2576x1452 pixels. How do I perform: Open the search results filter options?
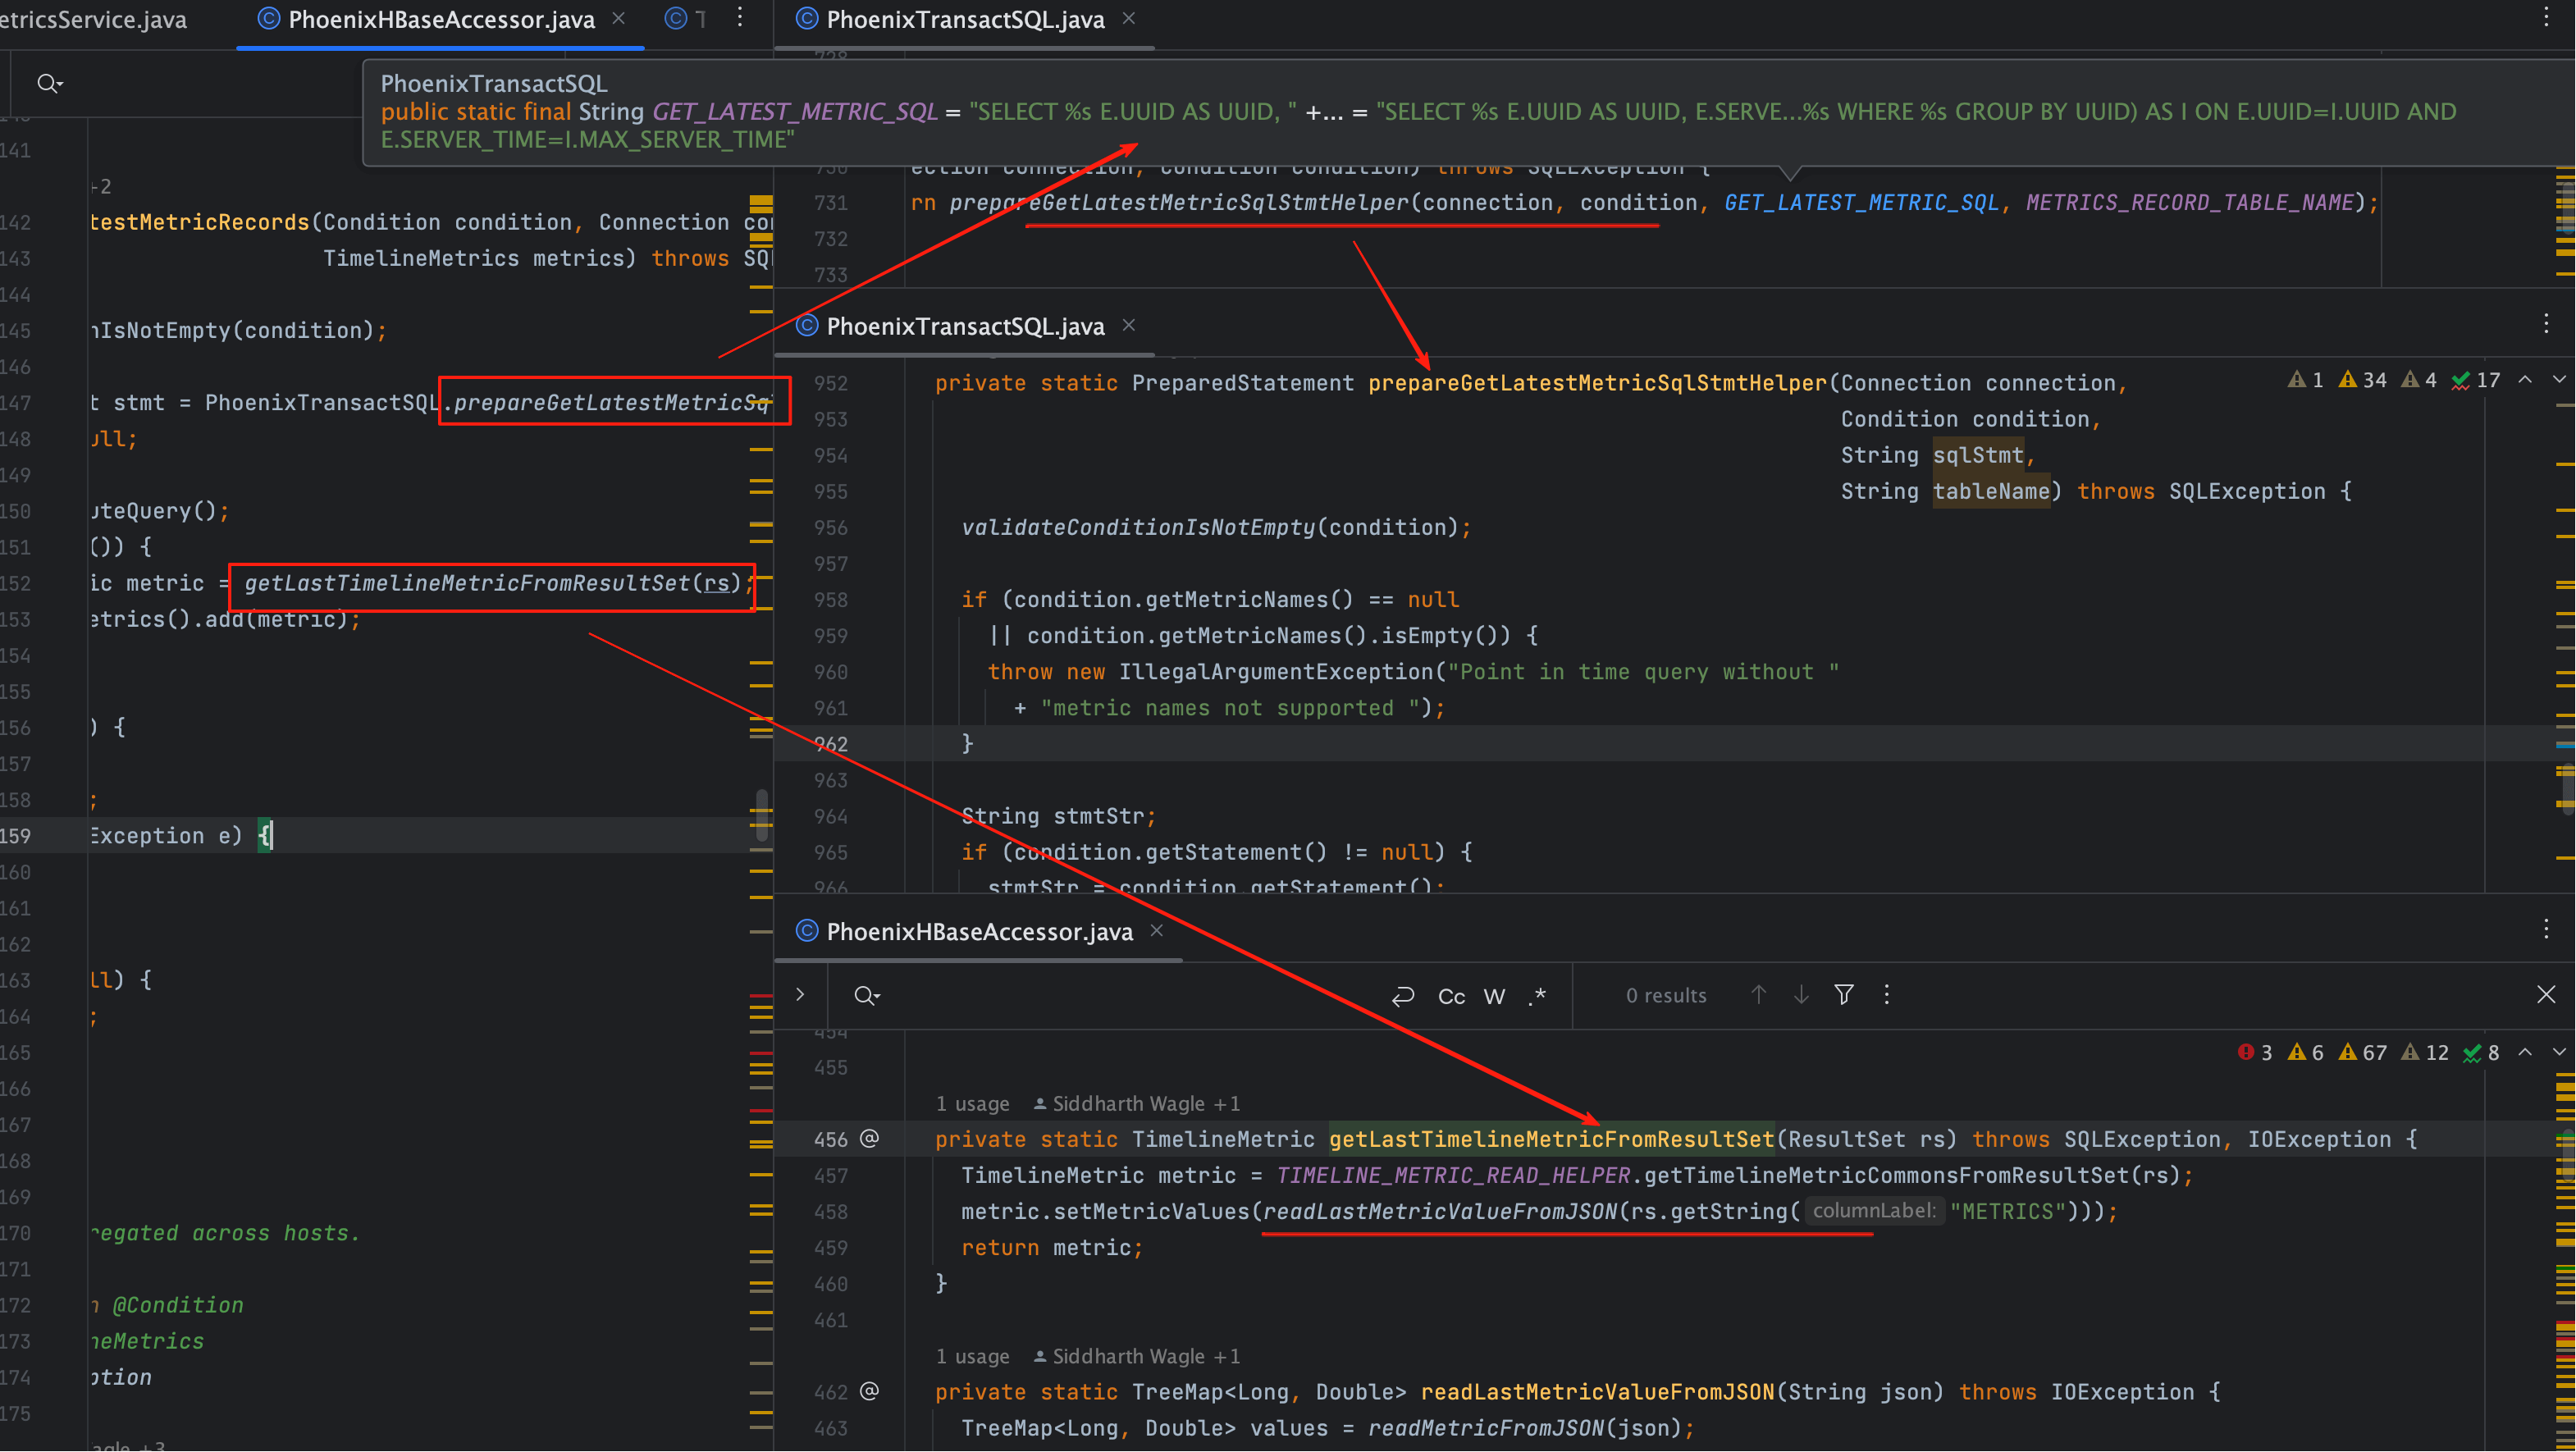[1844, 995]
